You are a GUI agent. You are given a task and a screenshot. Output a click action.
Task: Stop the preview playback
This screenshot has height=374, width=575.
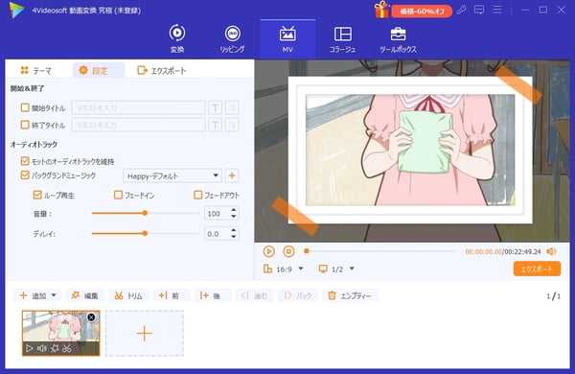[289, 251]
